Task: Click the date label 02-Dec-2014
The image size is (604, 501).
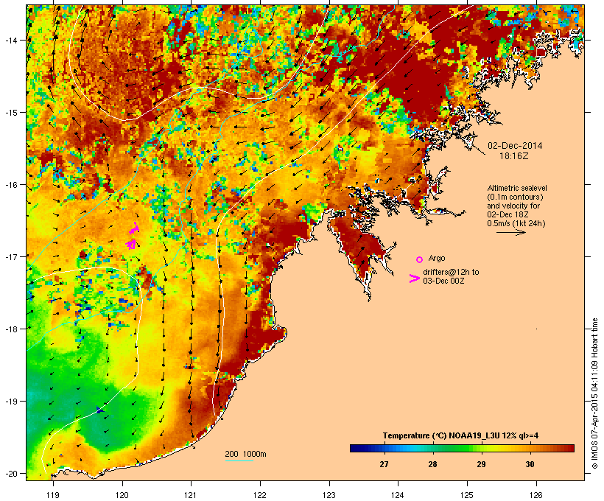Action: pos(515,146)
